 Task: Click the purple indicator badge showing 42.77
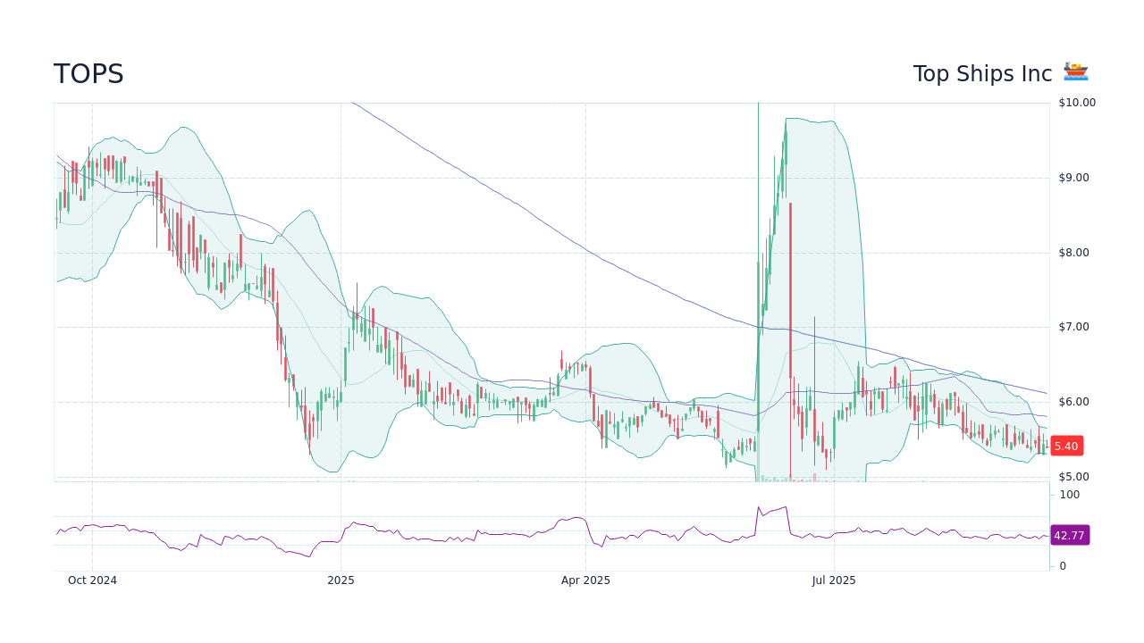(x=1069, y=535)
